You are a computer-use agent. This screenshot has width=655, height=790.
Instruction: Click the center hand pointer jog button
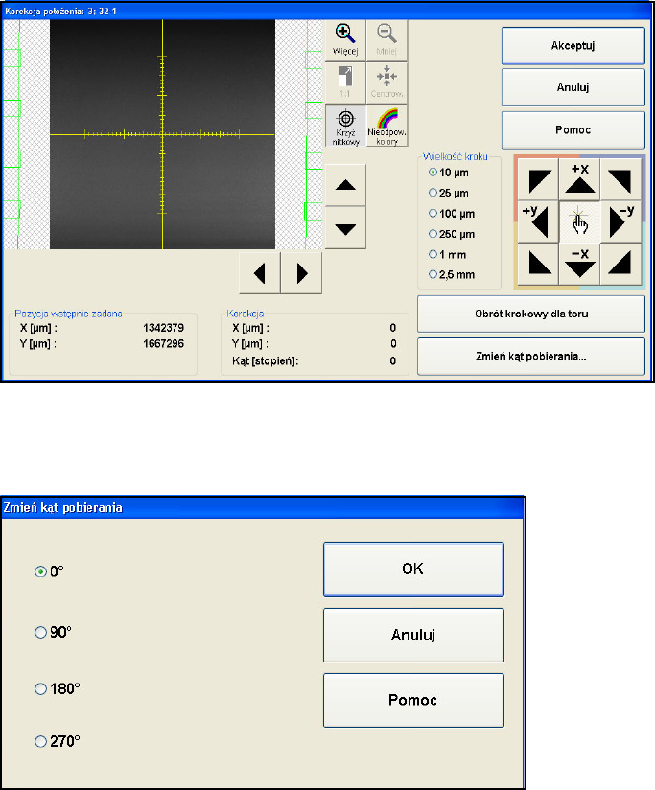pyautogui.click(x=579, y=222)
